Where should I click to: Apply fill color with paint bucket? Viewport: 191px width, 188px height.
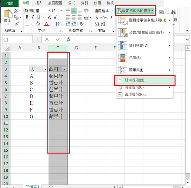coord(38,24)
